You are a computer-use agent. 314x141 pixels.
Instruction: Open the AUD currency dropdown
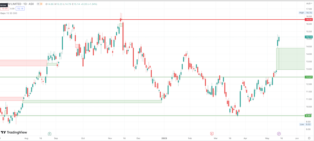tap(309, 4)
